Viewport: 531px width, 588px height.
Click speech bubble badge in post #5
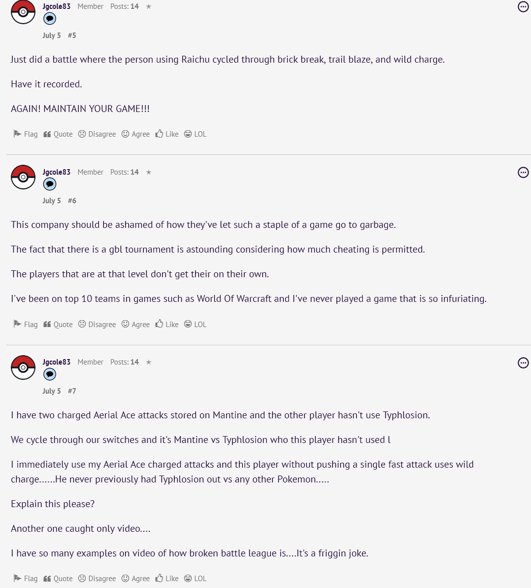50,19
